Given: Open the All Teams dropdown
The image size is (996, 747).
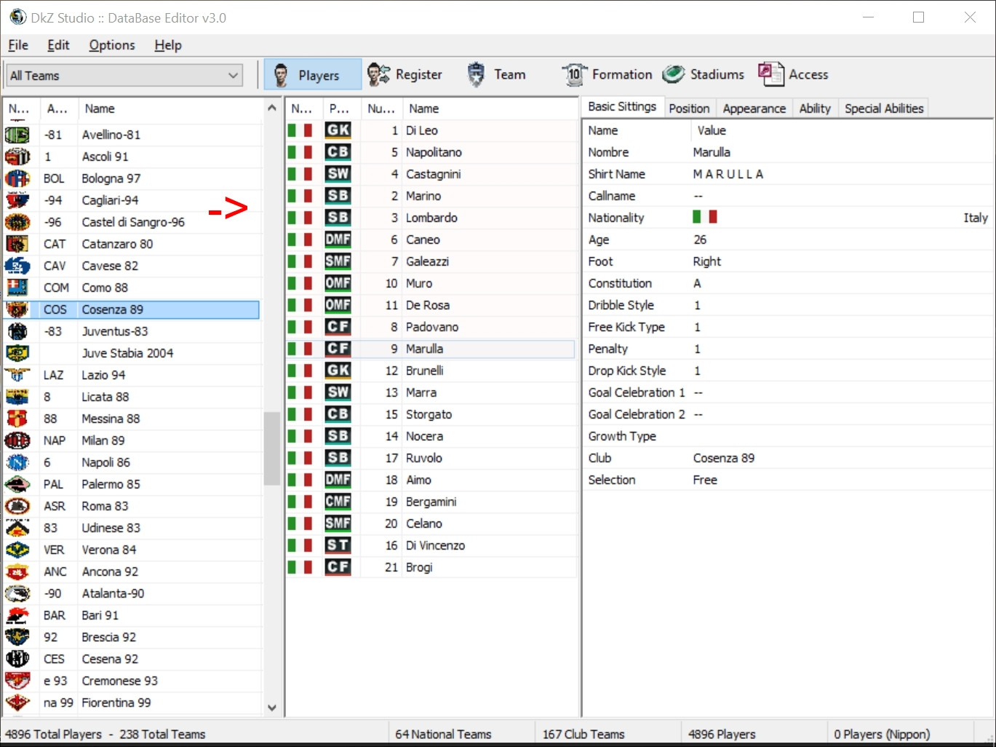Looking at the screenshot, I should click(x=124, y=75).
